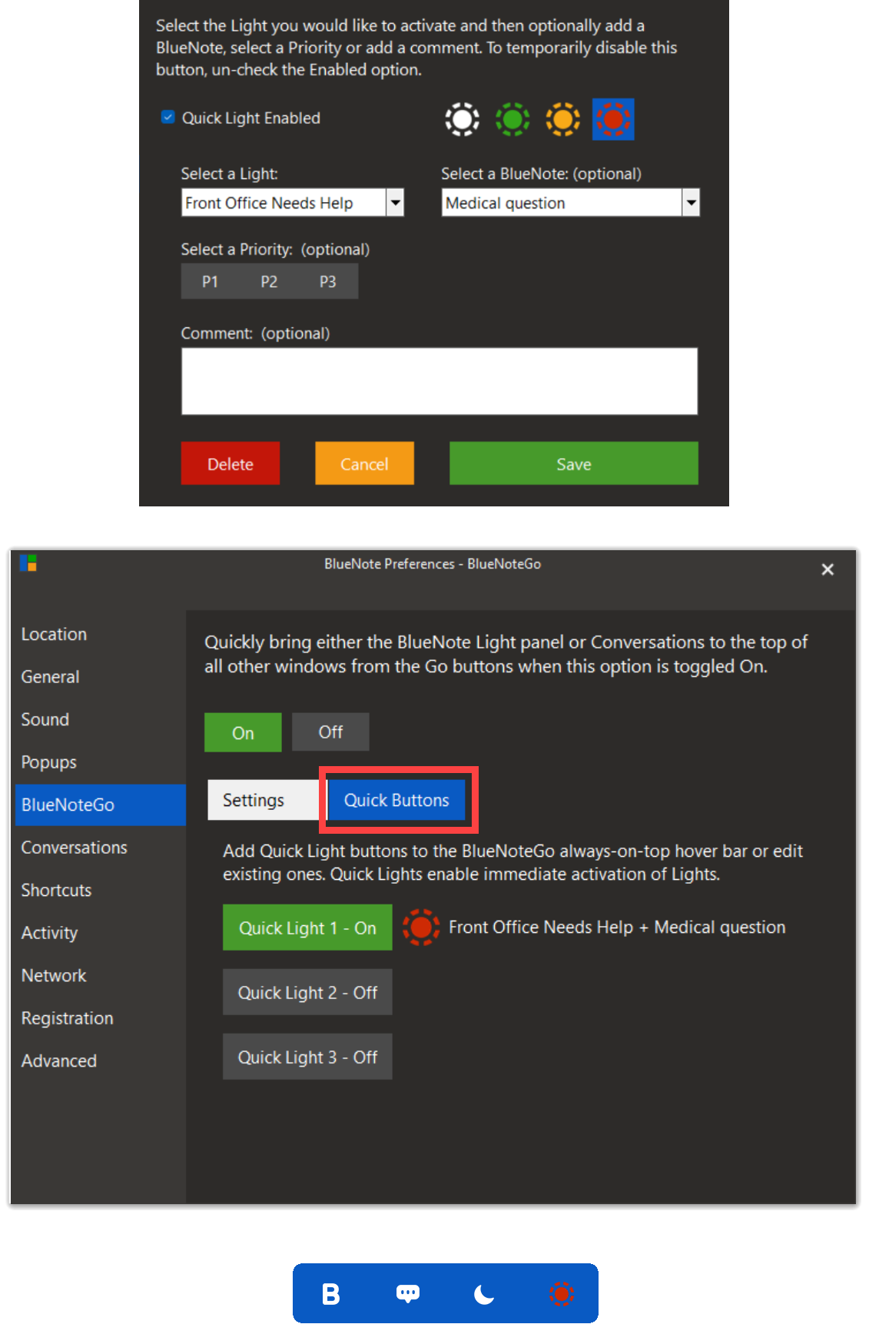Click the moon icon on hover bar
This screenshot has width=869, height=1334.
pos(484,1294)
